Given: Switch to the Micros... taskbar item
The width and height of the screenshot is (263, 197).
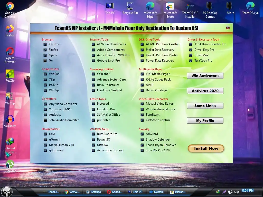Looking at the screenshot, I should [x=178, y=192].
